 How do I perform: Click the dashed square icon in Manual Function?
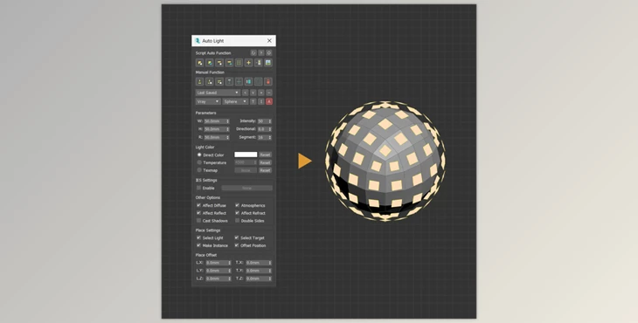[x=259, y=82]
